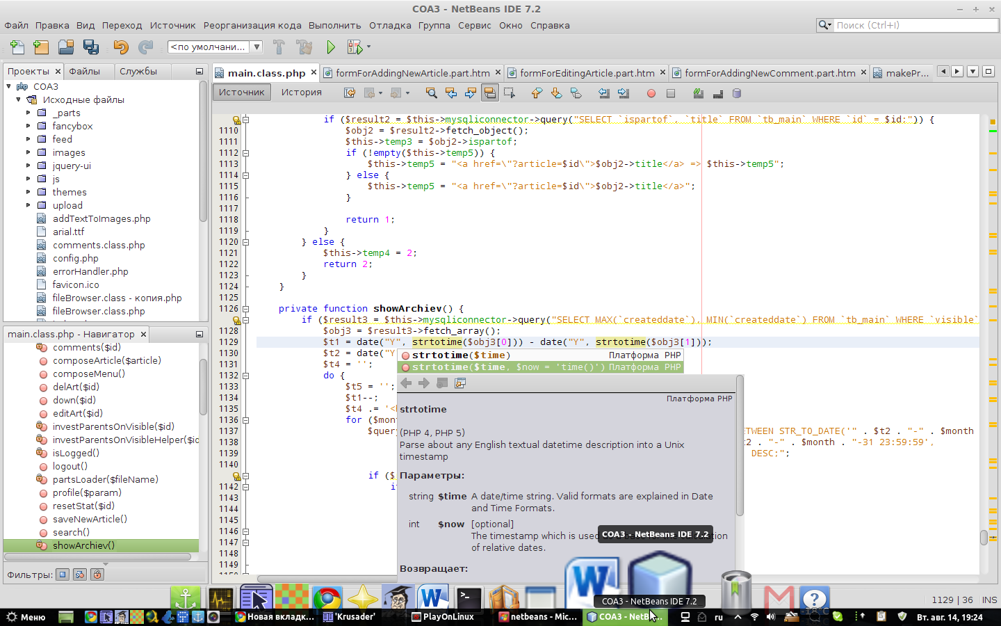Screen dimensions: 1001x626
Task: Run the project with the green play icon
Action: tap(331, 47)
